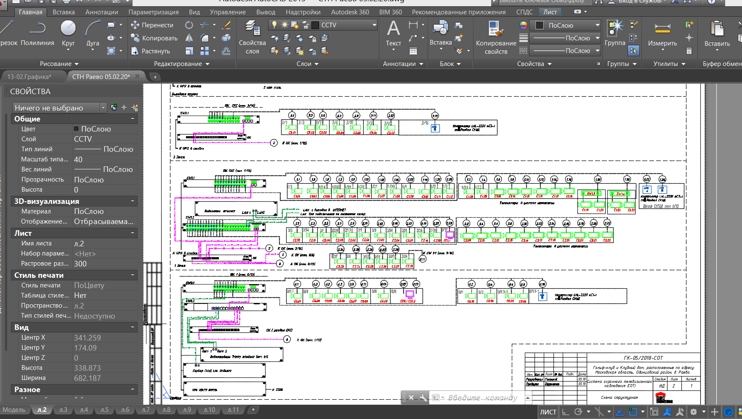The width and height of the screenshot is (742, 419).
Task: Open Свойства слоя layer properties
Action: [x=252, y=37]
